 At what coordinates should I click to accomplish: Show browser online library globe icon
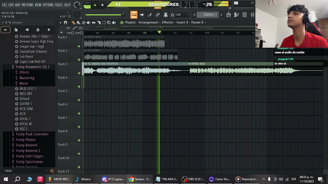click(x=38, y=30)
